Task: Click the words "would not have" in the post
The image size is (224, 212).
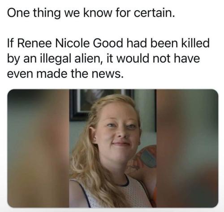Action: pos(158,58)
